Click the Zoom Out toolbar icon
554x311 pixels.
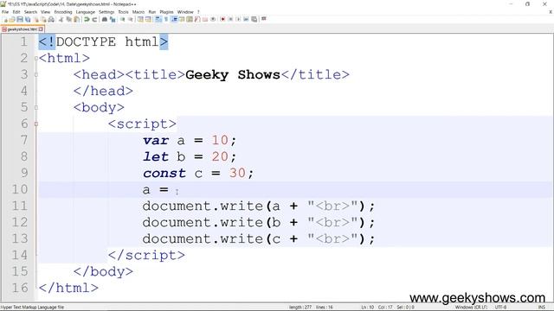tap(131, 19)
